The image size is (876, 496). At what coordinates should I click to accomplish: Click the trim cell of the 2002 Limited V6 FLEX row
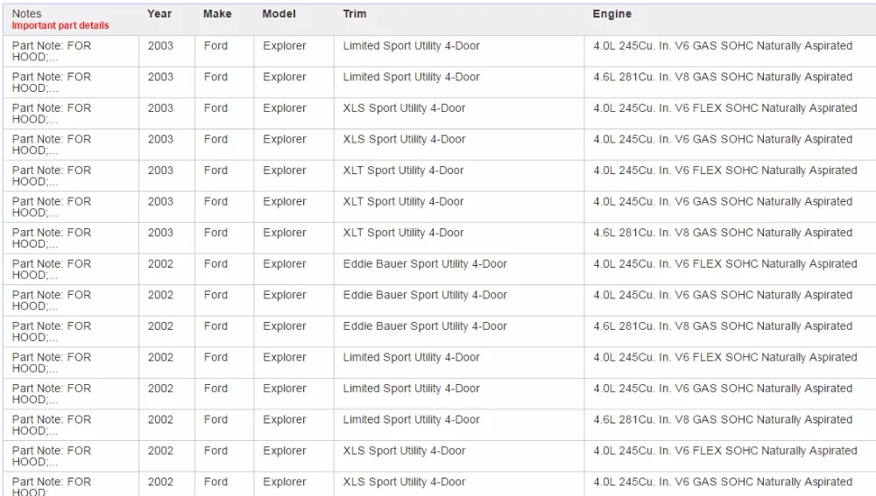click(411, 358)
